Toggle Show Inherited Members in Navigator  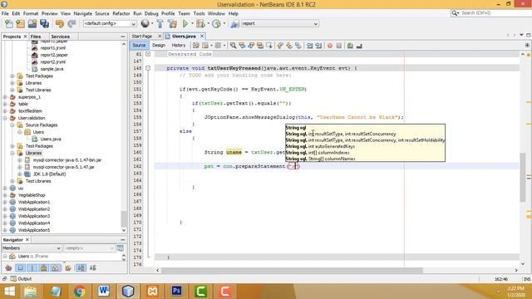[x=9, y=268]
